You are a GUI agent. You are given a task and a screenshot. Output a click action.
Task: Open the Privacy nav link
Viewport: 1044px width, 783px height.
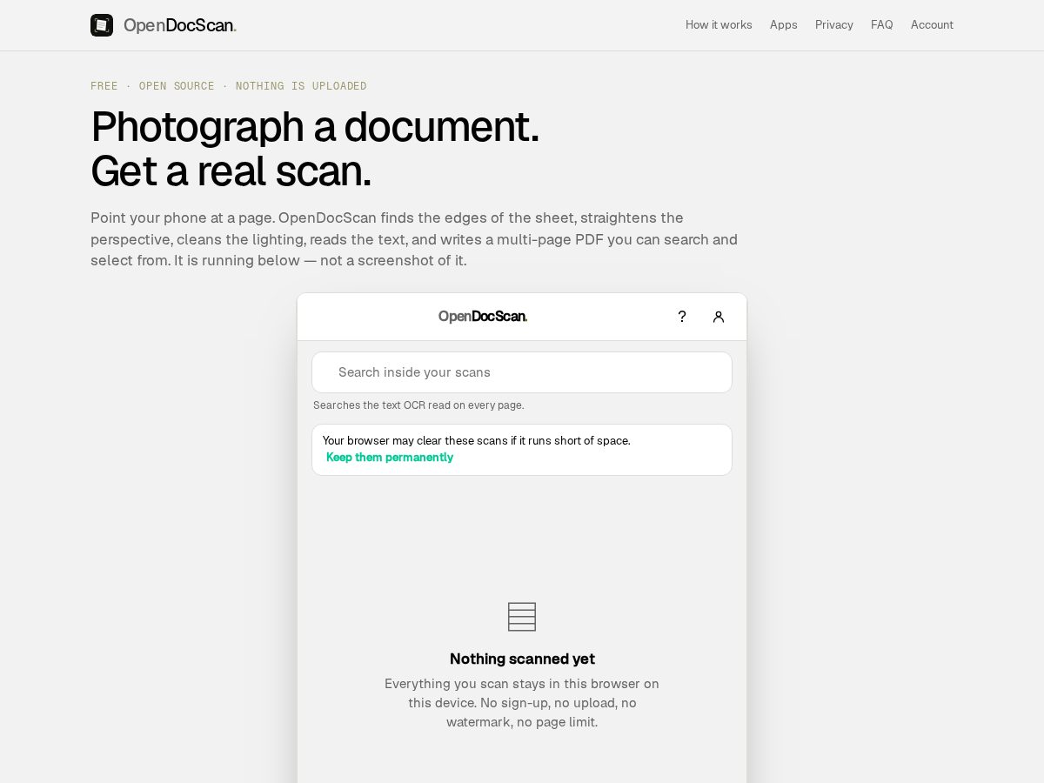(833, 25)
